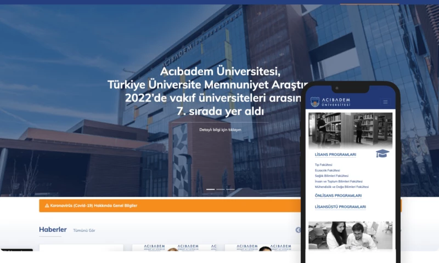Open the hamburger menu on phone mockup
Image resolution: width=439 pixels, height=263 pixels.
click(x=385, y=102)
